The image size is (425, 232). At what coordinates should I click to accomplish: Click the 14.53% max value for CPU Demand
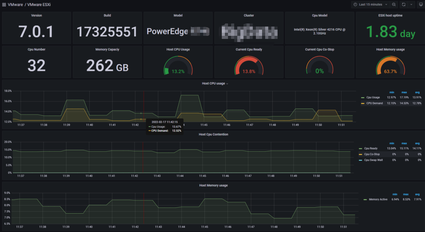pyautogui.click(x=404, y=103)
